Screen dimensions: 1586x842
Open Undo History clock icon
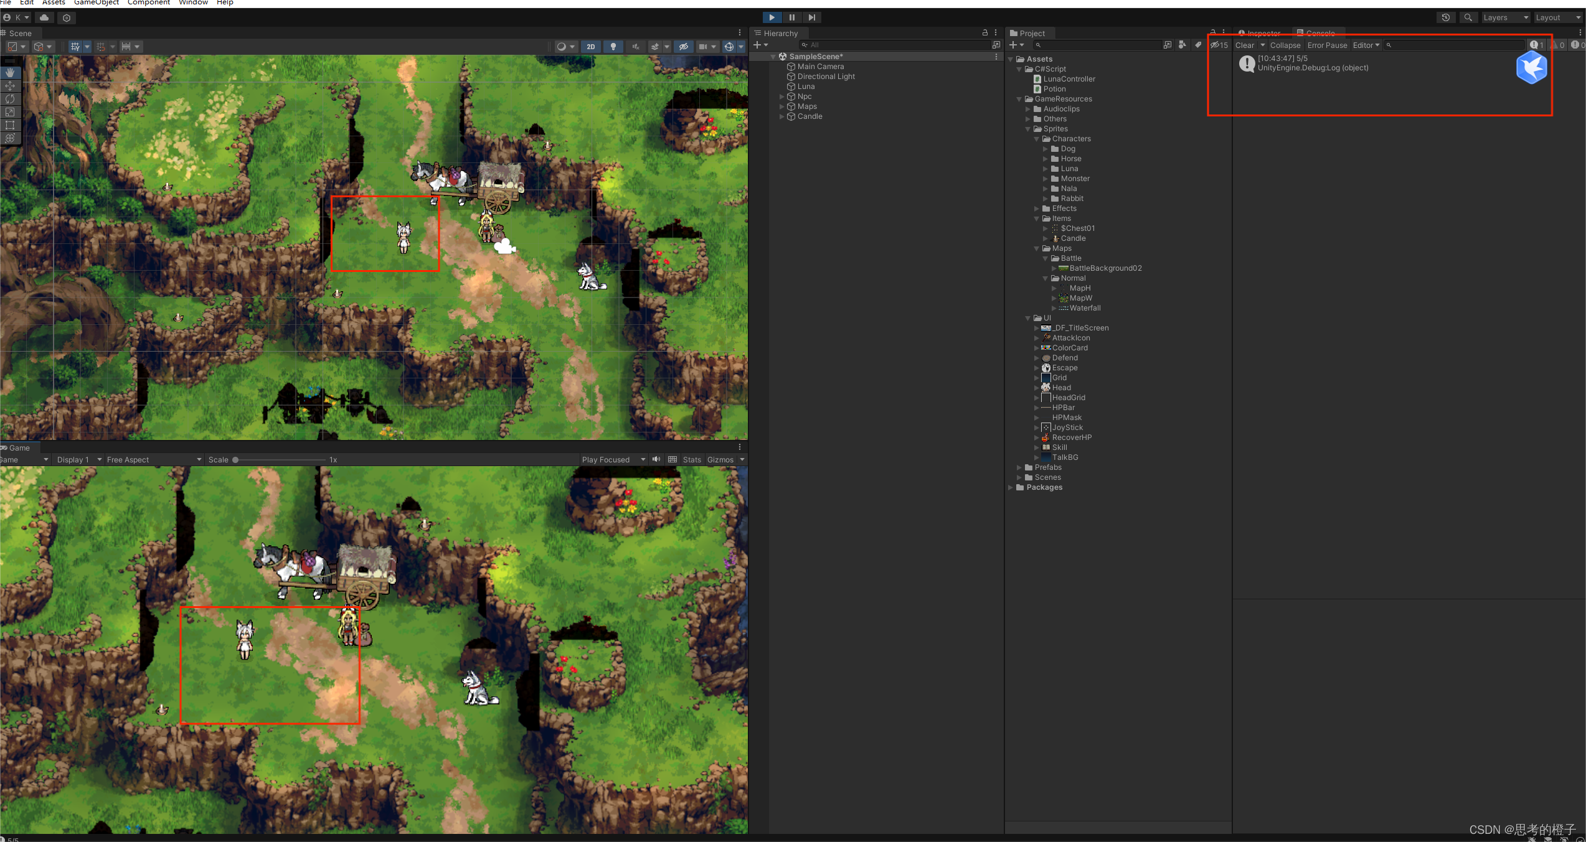tap(1445, 17)
